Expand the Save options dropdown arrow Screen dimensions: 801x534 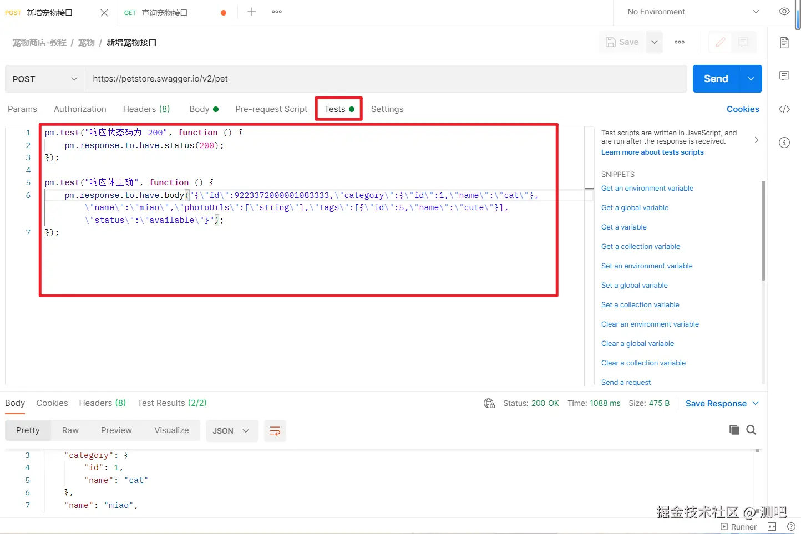coord(655,42)
